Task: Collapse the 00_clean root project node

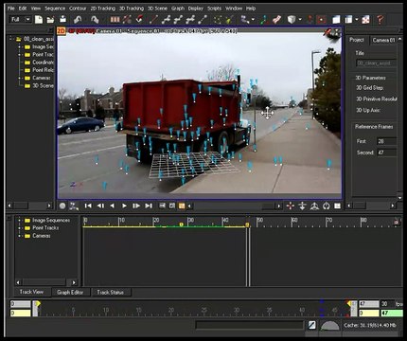Action: point(10,39)
